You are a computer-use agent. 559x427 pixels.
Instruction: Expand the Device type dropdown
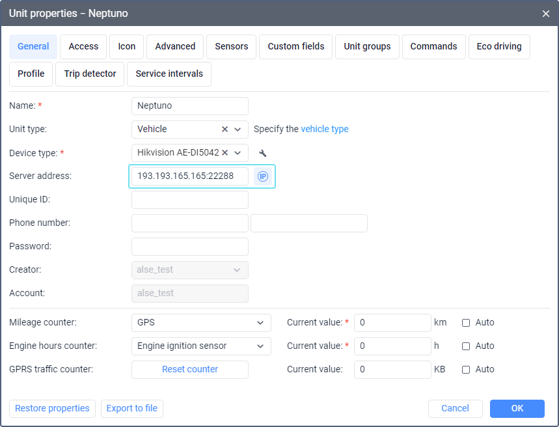pyautogui.click(x=238, y=153)
